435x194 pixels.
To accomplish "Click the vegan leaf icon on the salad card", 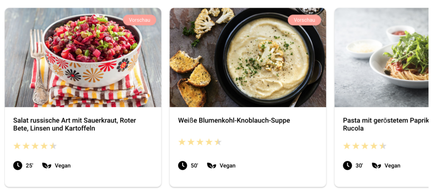I will coord(47,165).
